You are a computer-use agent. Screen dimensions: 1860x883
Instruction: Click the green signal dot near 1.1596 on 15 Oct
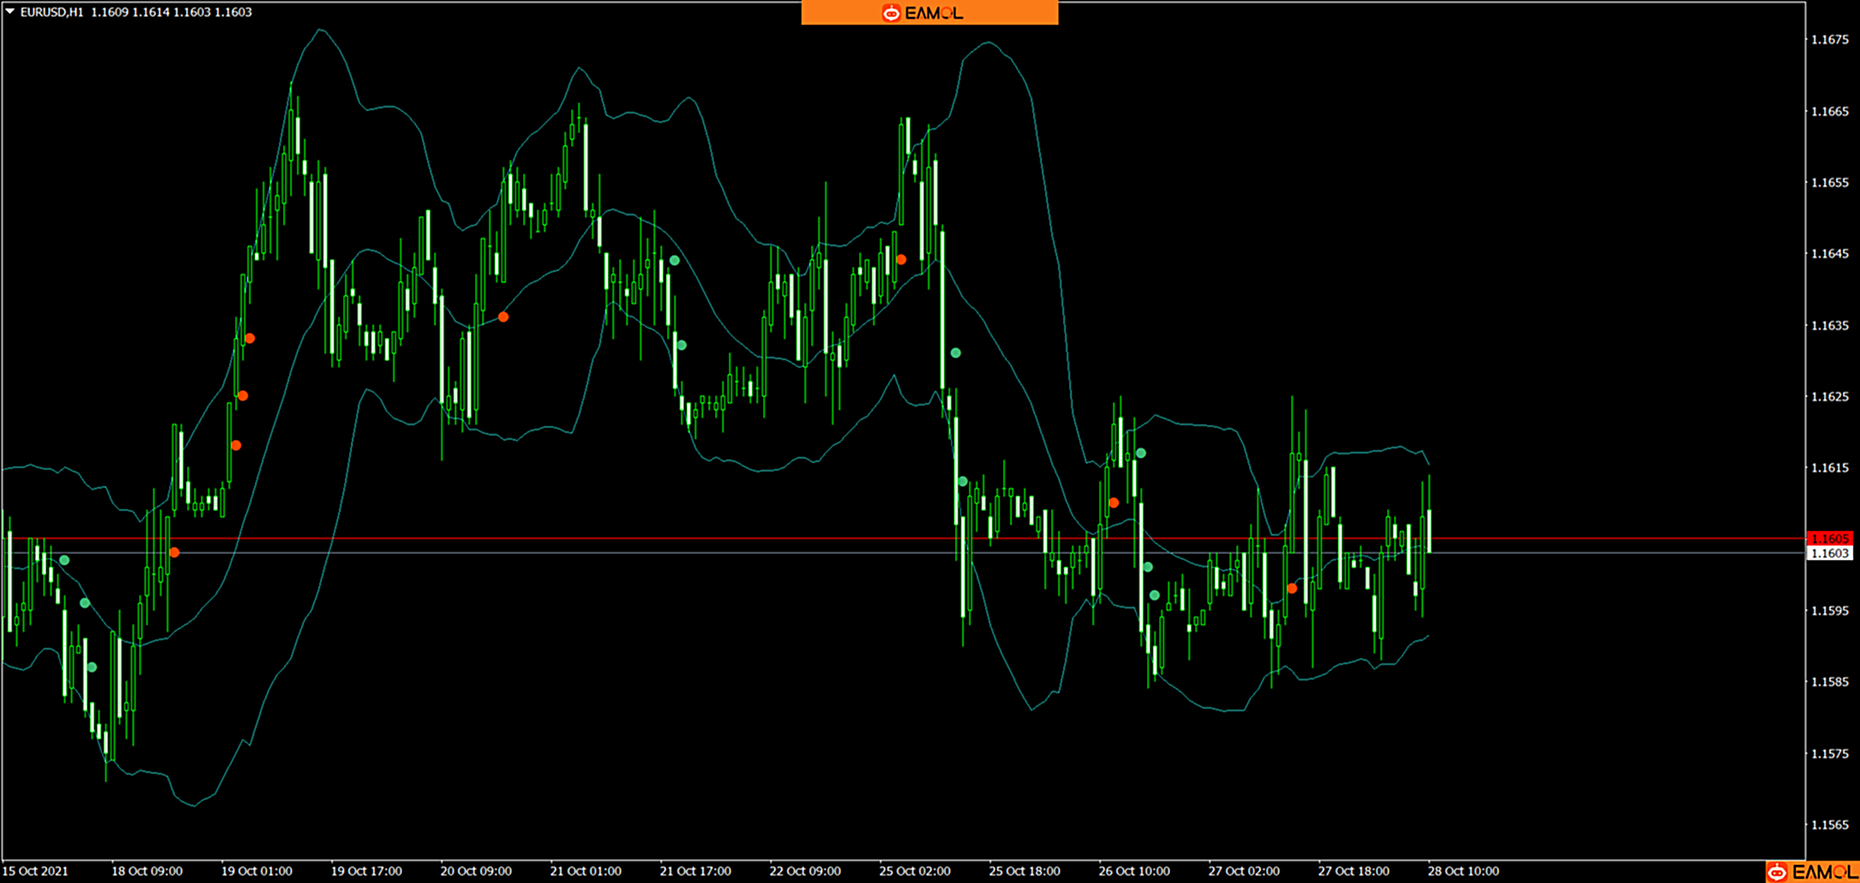click(85, 603)
